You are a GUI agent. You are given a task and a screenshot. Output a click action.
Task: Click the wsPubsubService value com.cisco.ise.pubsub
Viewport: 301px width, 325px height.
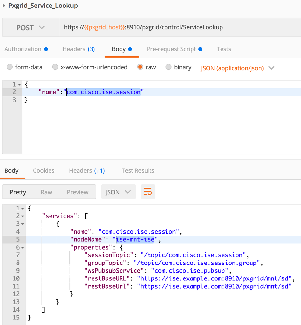190,271
